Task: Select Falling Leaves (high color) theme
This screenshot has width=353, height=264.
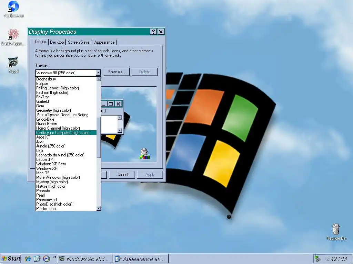Action: pos(66,88)
